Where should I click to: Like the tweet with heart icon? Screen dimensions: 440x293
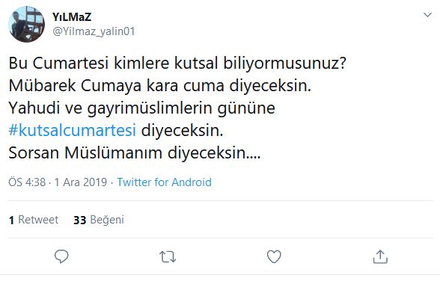pyautogui.click(x=274, y=256)
